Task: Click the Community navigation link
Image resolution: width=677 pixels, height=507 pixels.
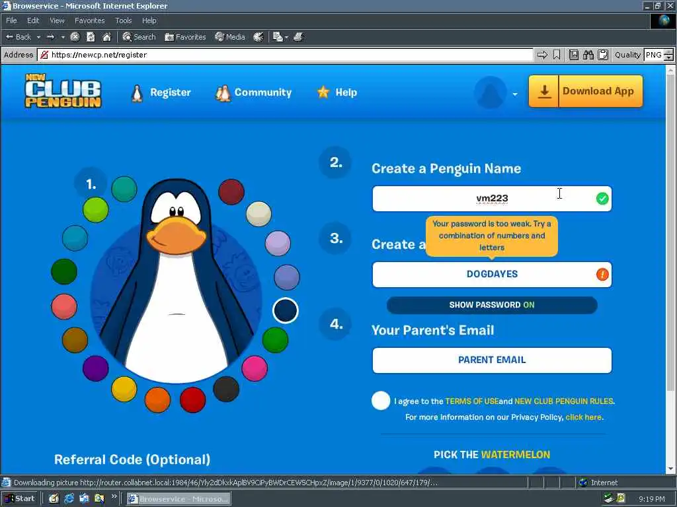Action: click(253, 92)
